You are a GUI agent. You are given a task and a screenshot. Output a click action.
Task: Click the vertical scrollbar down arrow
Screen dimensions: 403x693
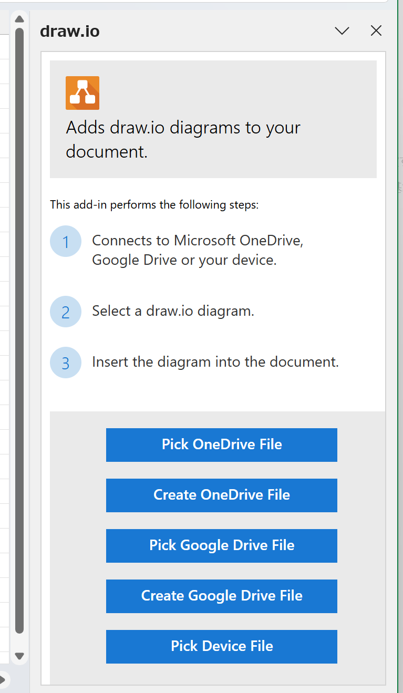click(x=19, y=656)
